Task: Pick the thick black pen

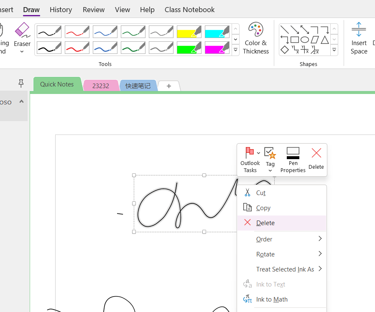Action: point(49,47)
